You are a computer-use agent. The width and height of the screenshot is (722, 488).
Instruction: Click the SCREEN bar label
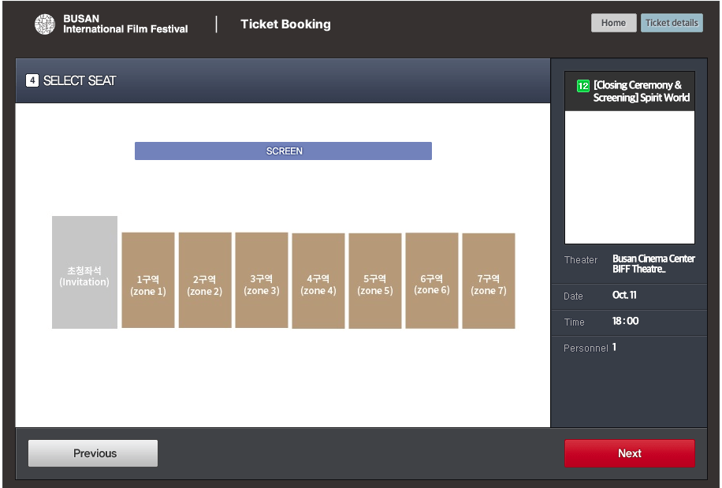(x=284, y=151)
